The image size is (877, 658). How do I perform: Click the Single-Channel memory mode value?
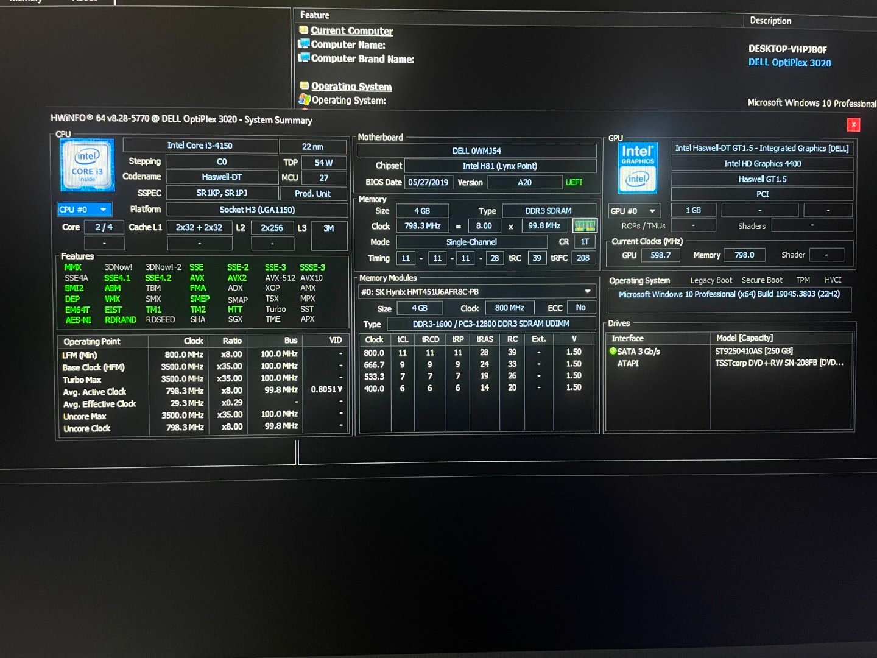click(471, 242)
